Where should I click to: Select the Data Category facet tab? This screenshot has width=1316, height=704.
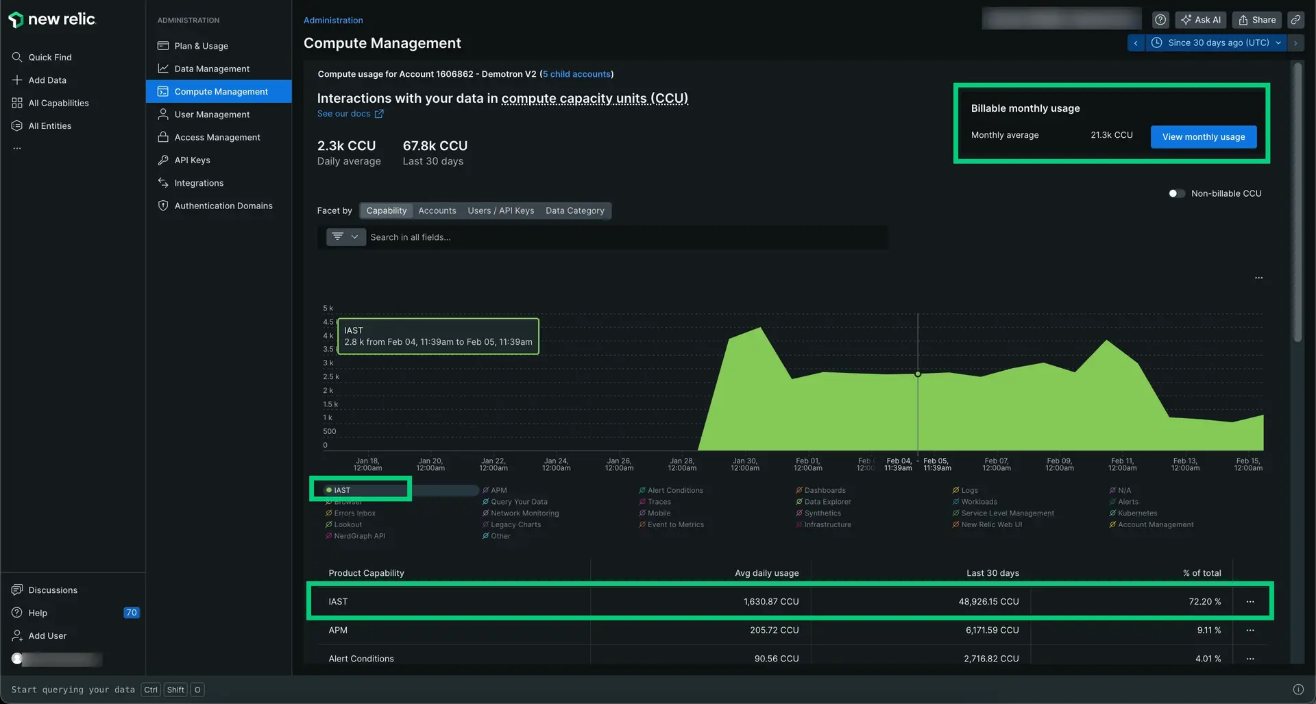coord(574,210)
